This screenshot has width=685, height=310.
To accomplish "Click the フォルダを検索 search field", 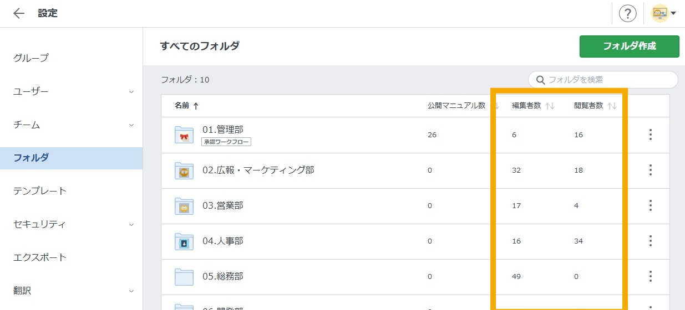I will (x=607, y=80).
